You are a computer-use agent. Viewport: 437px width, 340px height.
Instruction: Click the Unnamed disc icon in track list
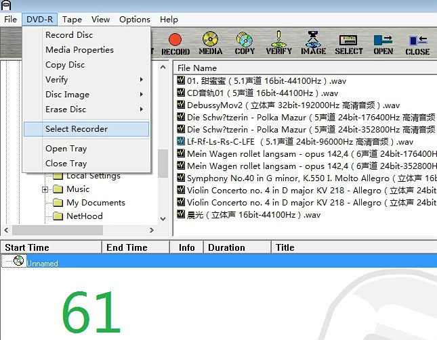tap(18, 262)
